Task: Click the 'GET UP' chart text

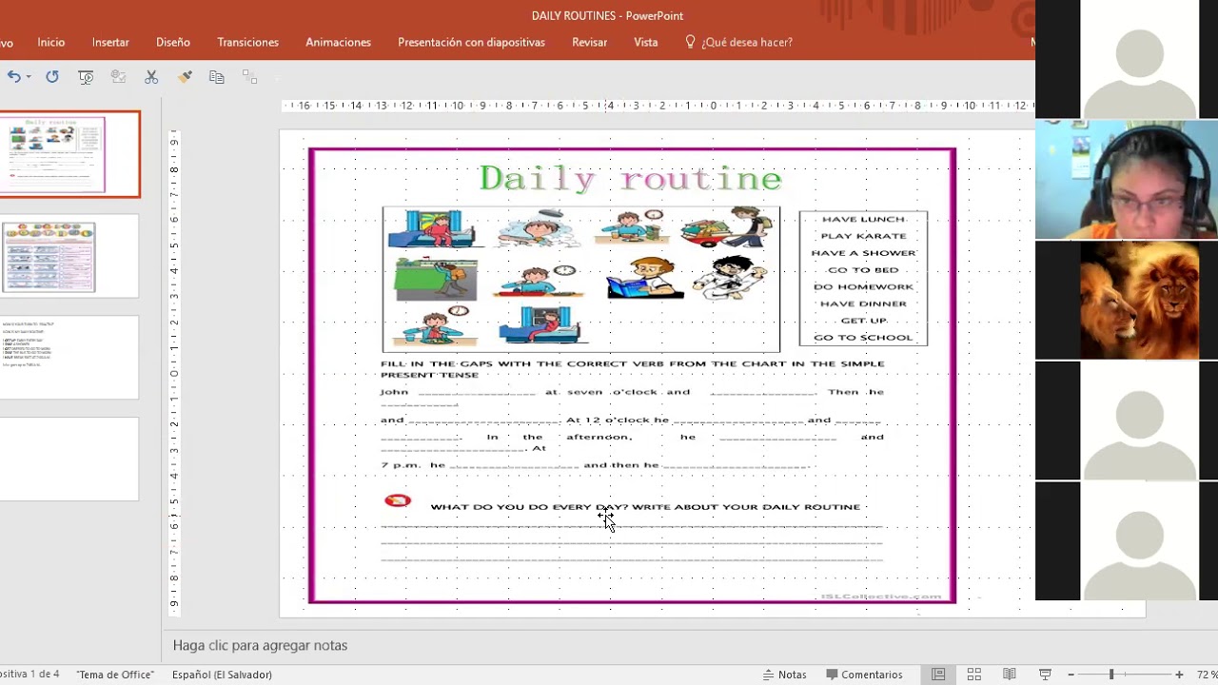Action: 863,321
